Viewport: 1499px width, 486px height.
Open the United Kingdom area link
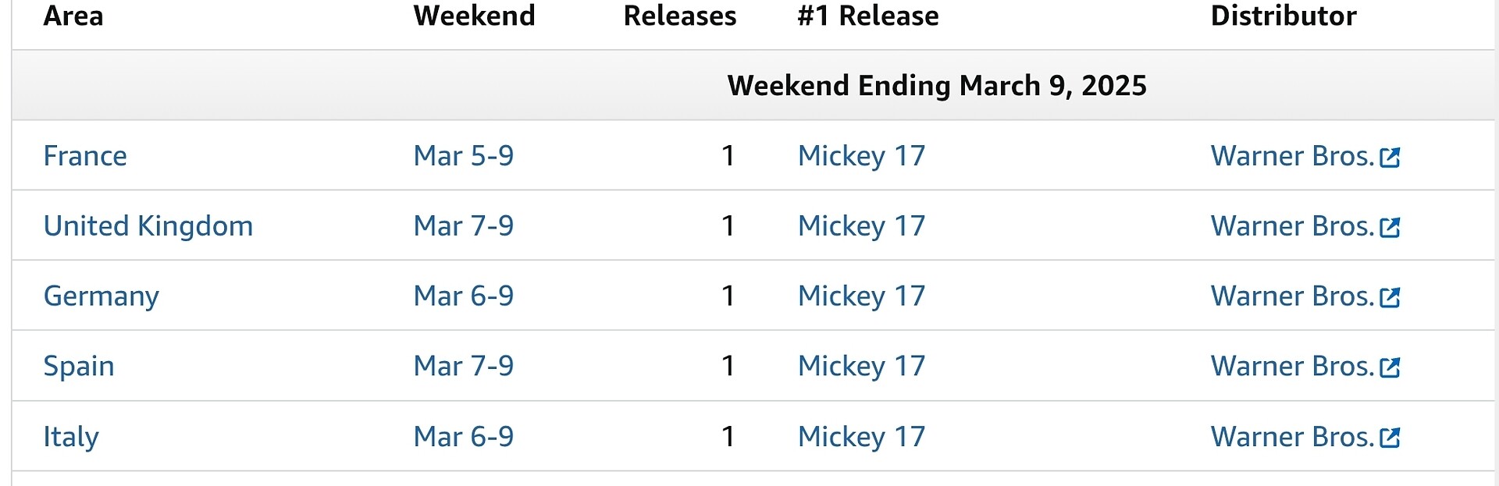click(148, 226)
